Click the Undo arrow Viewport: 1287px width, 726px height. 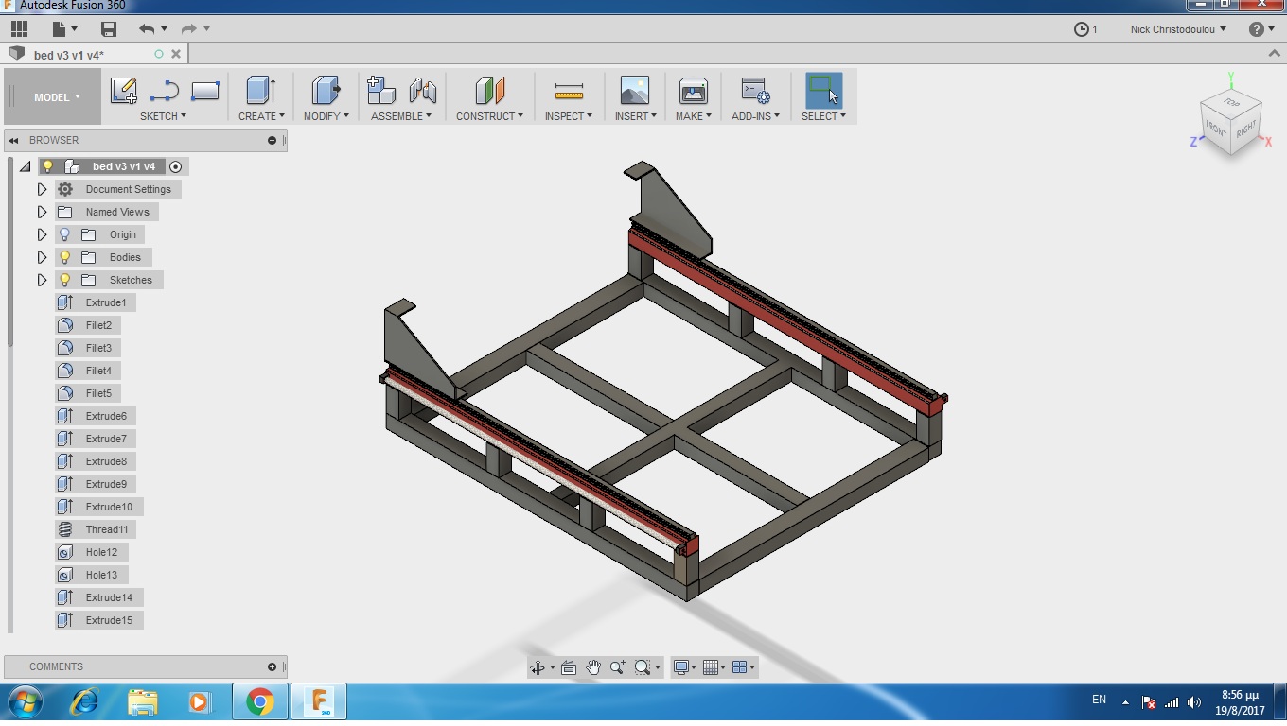coord(147,29)
